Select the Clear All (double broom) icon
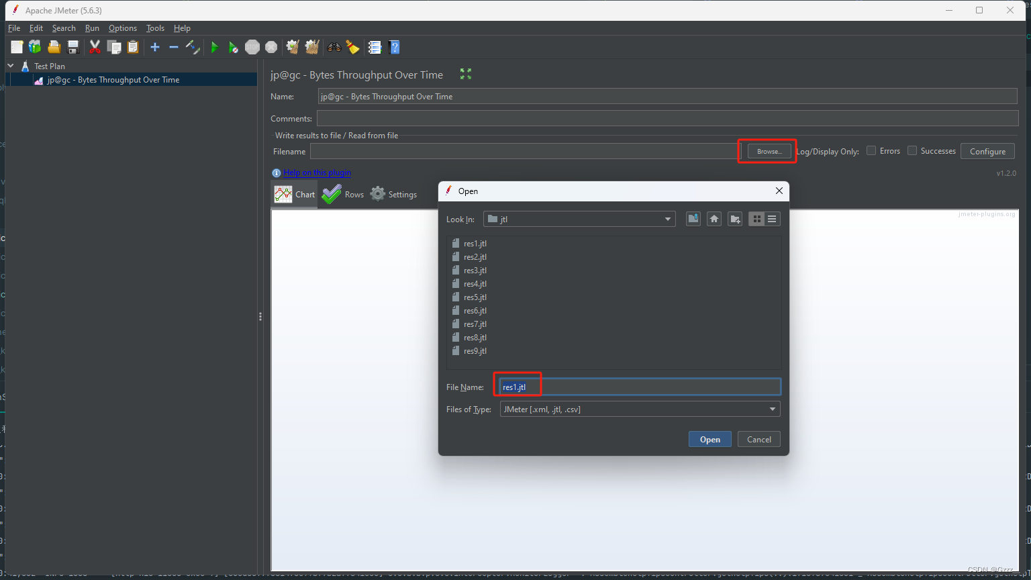The width and height of the screenshot is (1031, 580). [x=312, y=47]
